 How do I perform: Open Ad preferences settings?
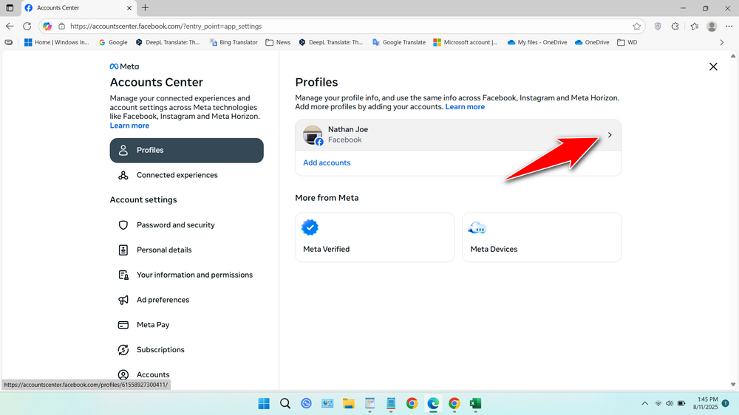(187, 300)
